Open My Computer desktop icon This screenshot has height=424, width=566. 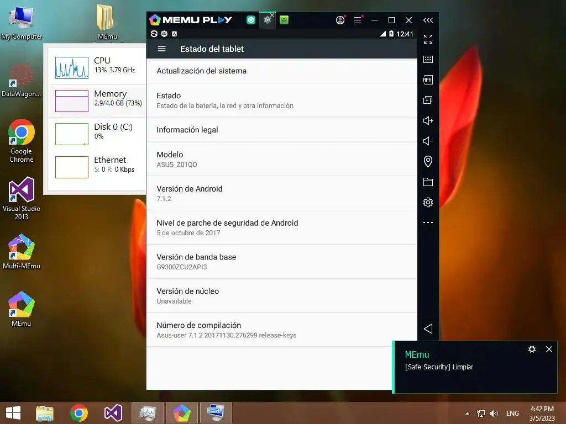tap(22, 22)
